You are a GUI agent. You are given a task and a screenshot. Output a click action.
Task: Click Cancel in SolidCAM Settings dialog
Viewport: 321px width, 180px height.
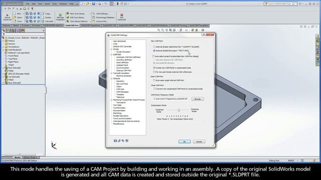click(x=199, y=141)
